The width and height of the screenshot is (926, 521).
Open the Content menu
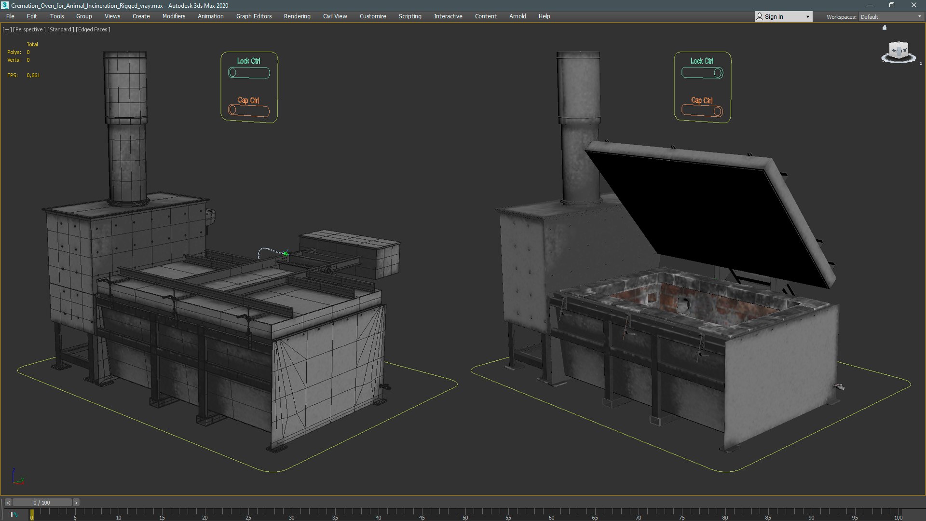(486, 16)
